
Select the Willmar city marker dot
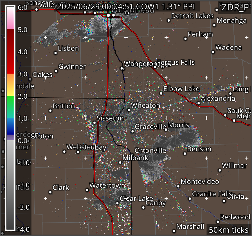click(220, 170)
